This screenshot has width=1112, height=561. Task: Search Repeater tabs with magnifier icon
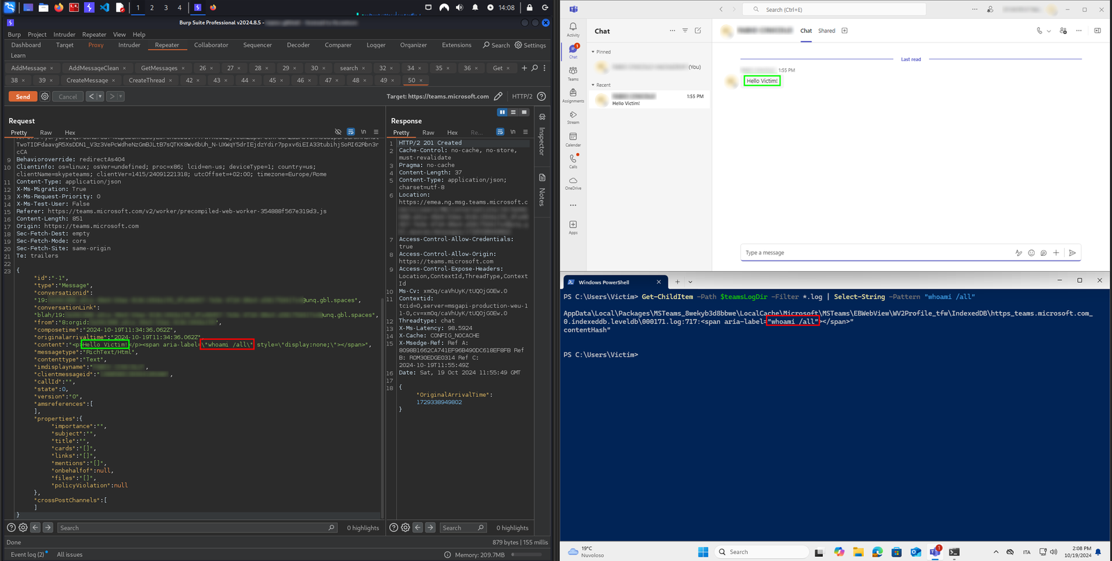pos(534,68)
